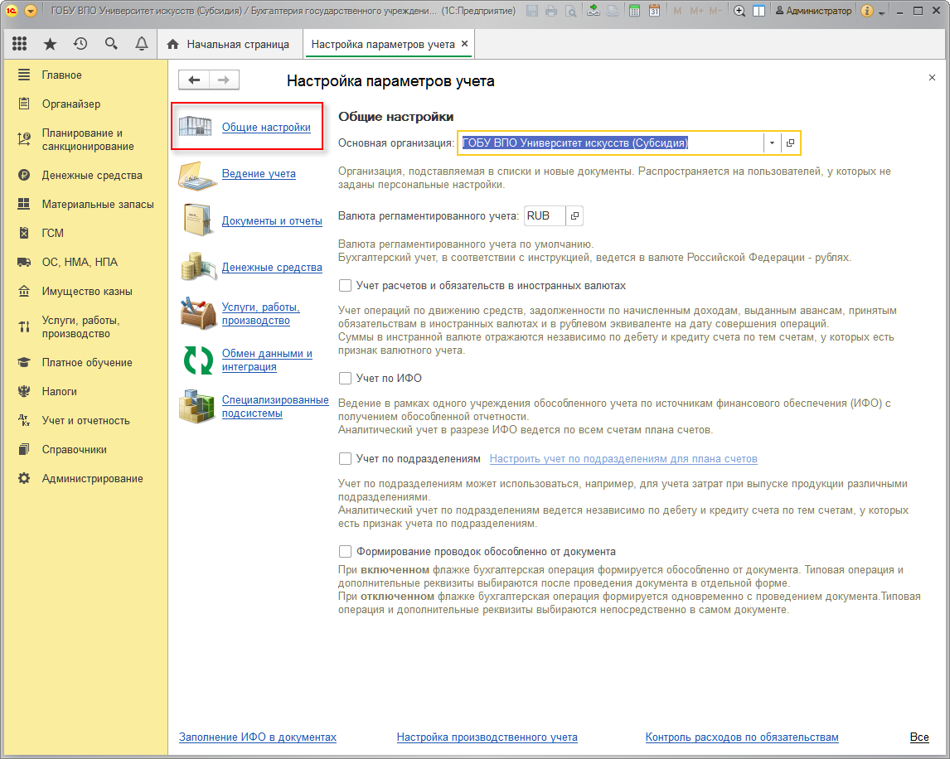This screenshot has width=950, height=759.
Task: Go back with the left arrow button
Action: pyautogui.click(x=194, y=80)
